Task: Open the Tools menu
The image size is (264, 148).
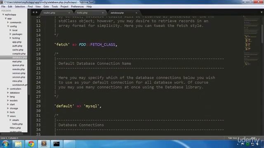Action: (x=54, y=7)
